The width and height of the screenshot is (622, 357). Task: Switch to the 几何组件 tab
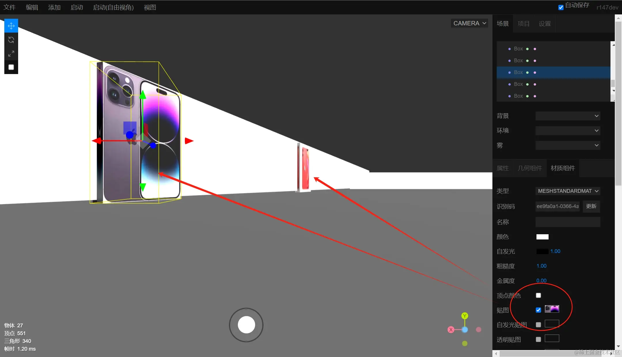click(x=530, y=168)
